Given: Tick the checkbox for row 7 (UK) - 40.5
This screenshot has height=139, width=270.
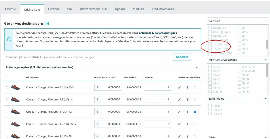Looking at the screenshot, I should click(7, 87).
